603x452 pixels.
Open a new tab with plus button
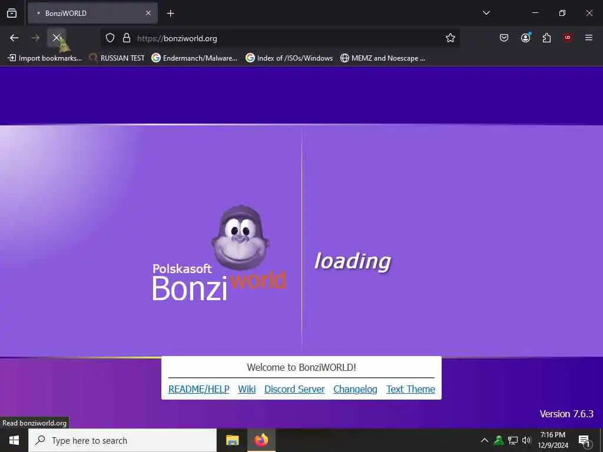pos(170,14)
